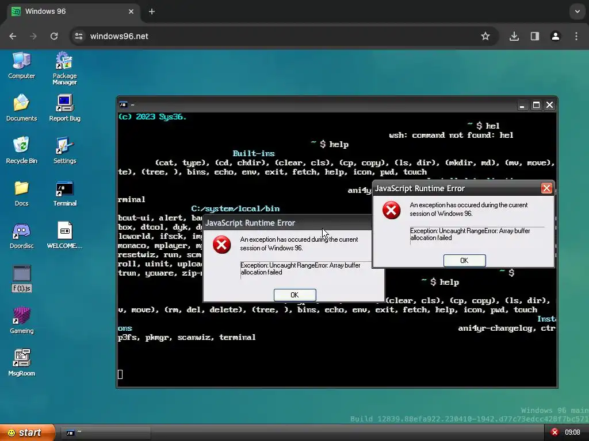The height and width of the screenshot is (441, 589).
Task: Open the Docs folder icon
Action: [21, 193]
